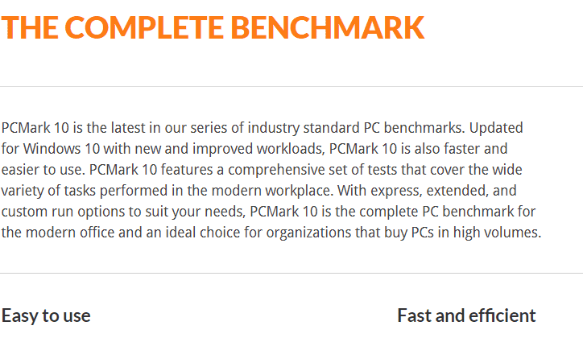Click the phrase "high volumes" ending the paragraph
583x338 pixels.
pos(496,233)
